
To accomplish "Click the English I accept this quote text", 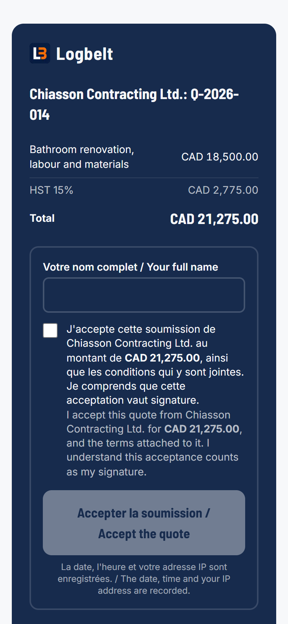I will pyautogui.click(x=154, y=443).
